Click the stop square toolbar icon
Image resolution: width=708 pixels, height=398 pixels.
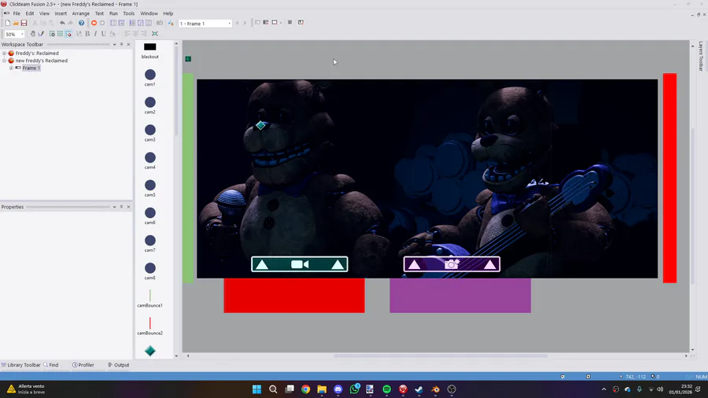pos(289,22)
